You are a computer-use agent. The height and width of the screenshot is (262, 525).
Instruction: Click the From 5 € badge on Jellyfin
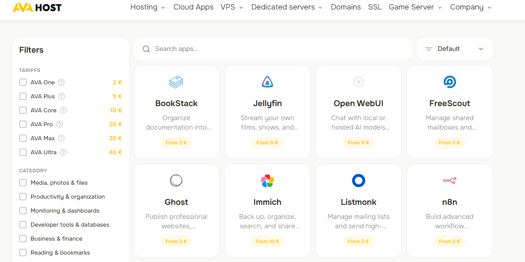[x=267, y=143]
